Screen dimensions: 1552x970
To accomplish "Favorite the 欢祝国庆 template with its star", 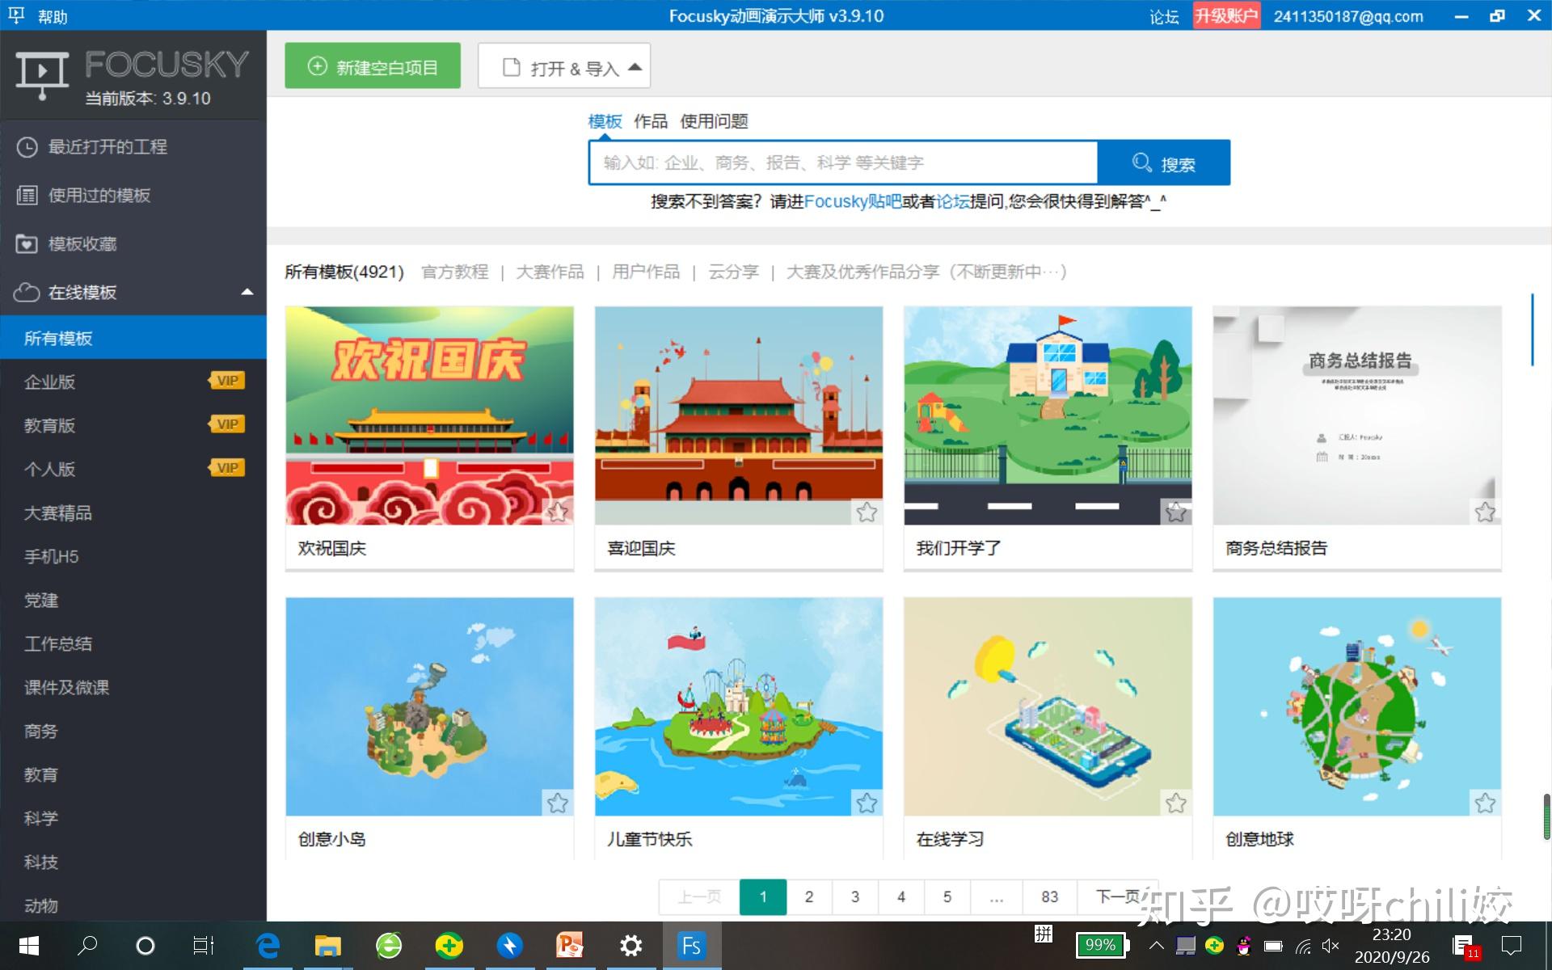I will (558, 511).
